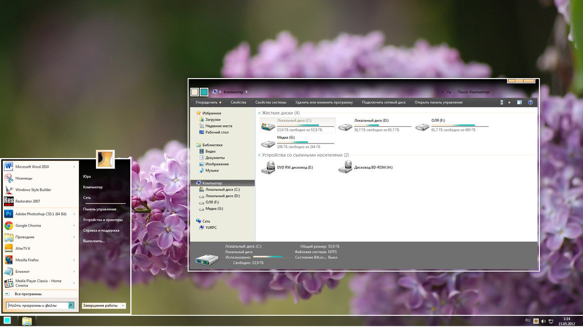This screenshot has height=327, width=583.
Task: Launch Google Chrome from the Start menu
Action: click(x=28, y=225)
